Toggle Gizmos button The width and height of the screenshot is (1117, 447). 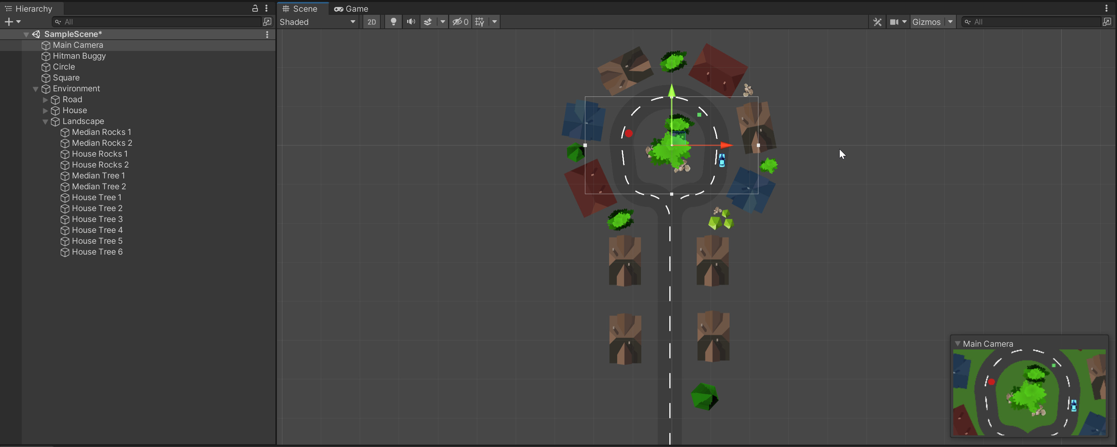coord(927,22)
